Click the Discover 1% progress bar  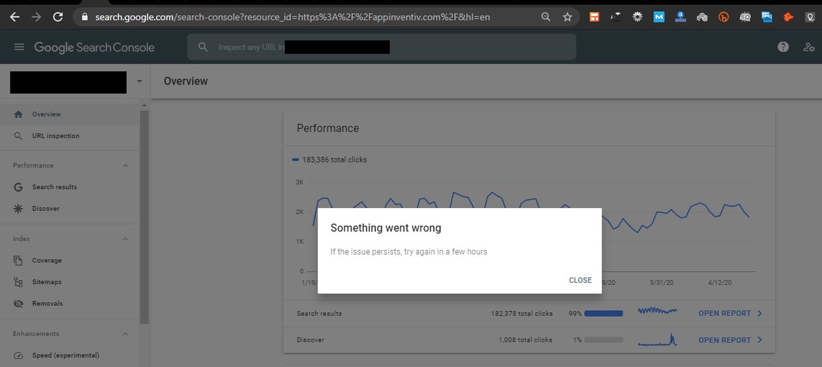603,340
